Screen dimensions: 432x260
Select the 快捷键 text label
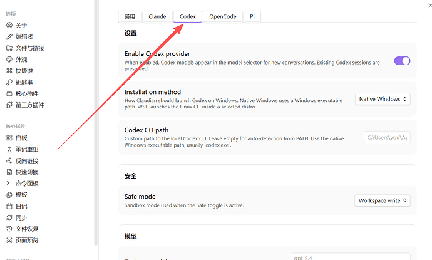click(24, 71)
